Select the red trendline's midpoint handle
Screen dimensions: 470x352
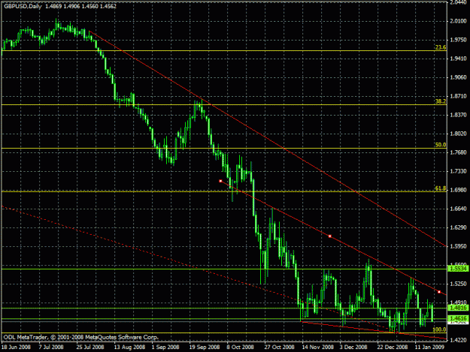(329, 236)
